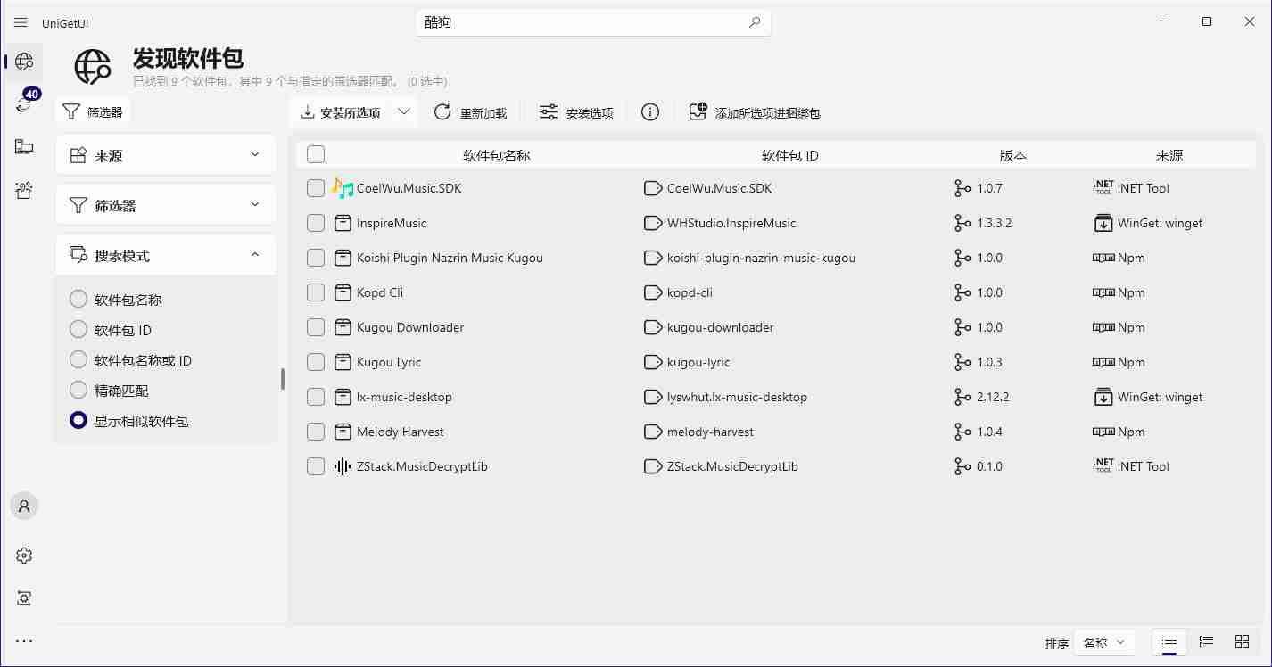Switch to detailed list view layout
Screen dimensions: 1272x667
pyautogui.click(x=1206, y=642)
